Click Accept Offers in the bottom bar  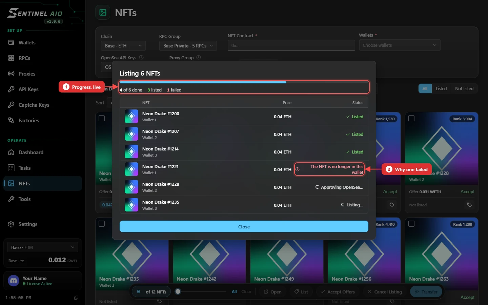tap(338, 292)
